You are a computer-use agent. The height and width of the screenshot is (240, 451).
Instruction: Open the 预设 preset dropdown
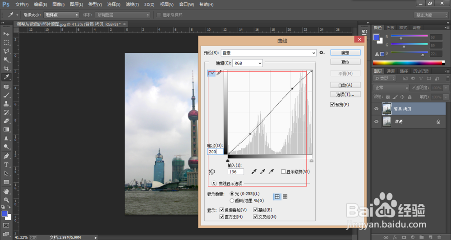[x=269, y=53]
